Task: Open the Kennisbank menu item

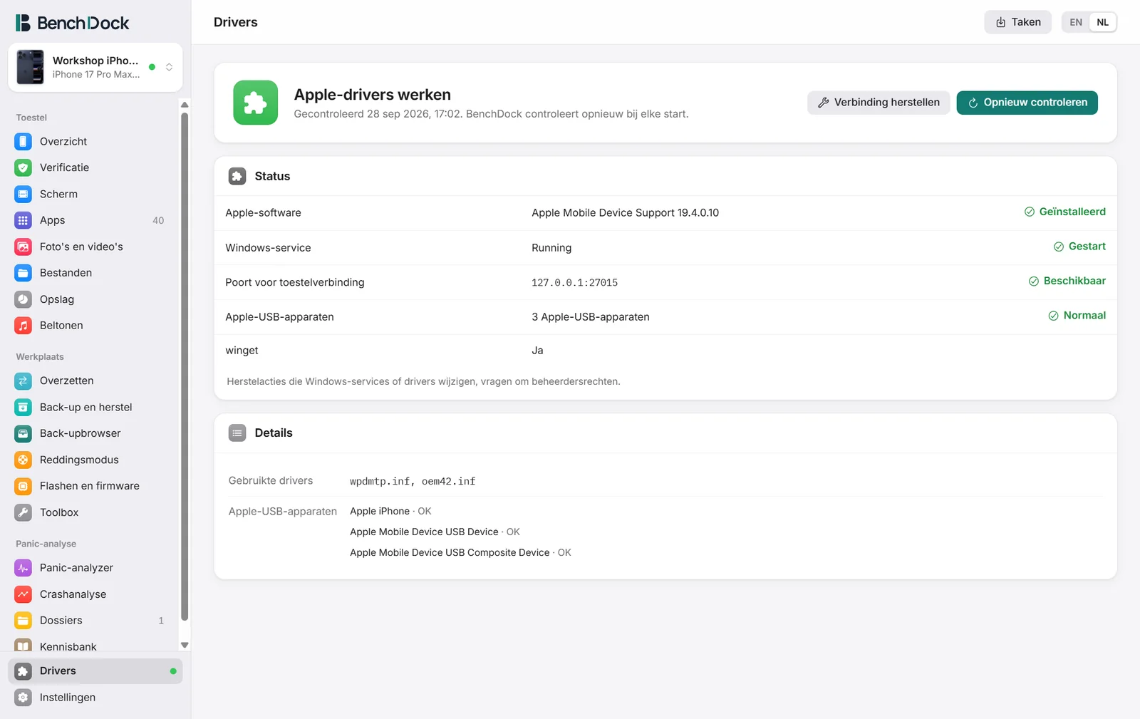Action: [68, 646]
